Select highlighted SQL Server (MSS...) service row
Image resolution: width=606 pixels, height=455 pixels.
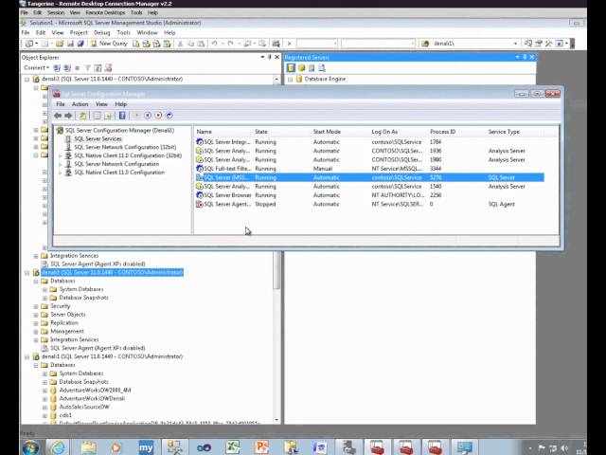pyautogui.click(x=370, y=177)
